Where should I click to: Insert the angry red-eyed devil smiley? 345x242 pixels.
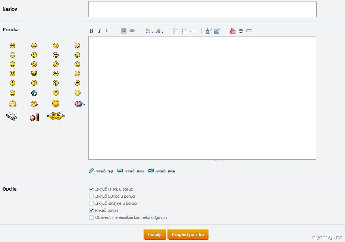coord(13,73)
